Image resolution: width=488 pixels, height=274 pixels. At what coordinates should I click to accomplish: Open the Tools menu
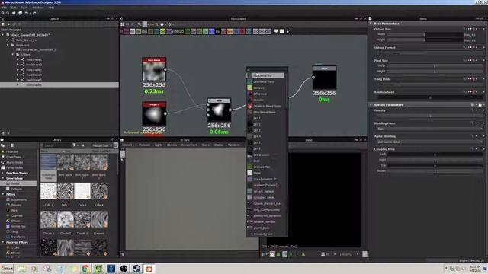point(24,8)
